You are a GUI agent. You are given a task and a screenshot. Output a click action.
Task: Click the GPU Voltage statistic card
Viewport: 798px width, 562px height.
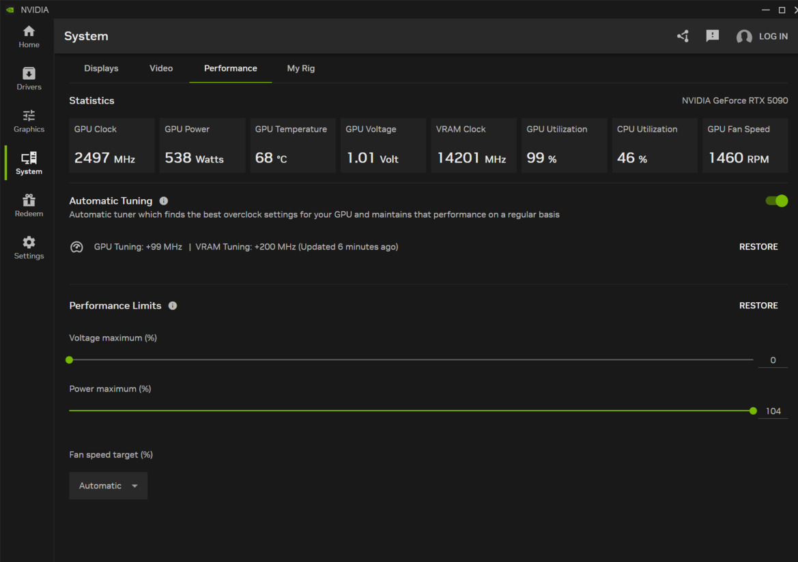click(x=383, y=145)
